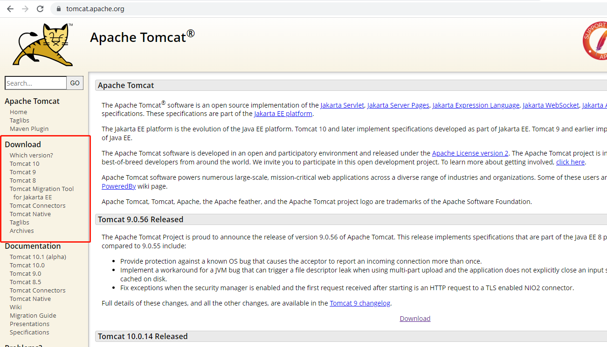Open Migration Guide documentation link
The width and height of the screenshot is (607, 347).
[x=33, y=315]
